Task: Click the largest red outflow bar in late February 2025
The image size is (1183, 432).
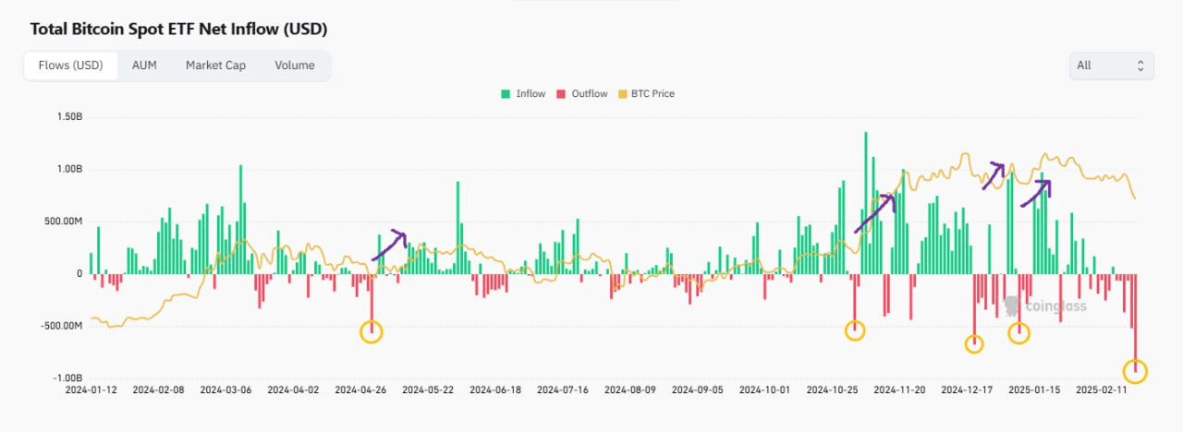Action: click(x=1135, y=322)
